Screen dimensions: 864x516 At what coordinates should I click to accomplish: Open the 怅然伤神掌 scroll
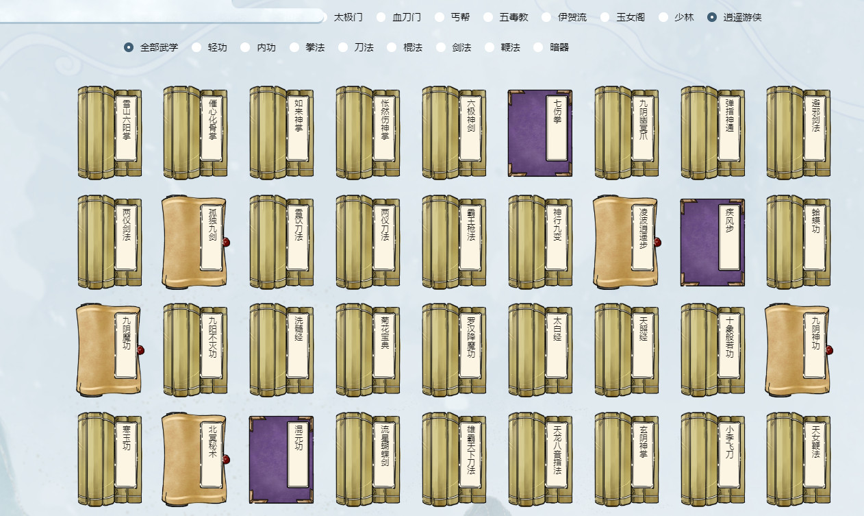368,133
